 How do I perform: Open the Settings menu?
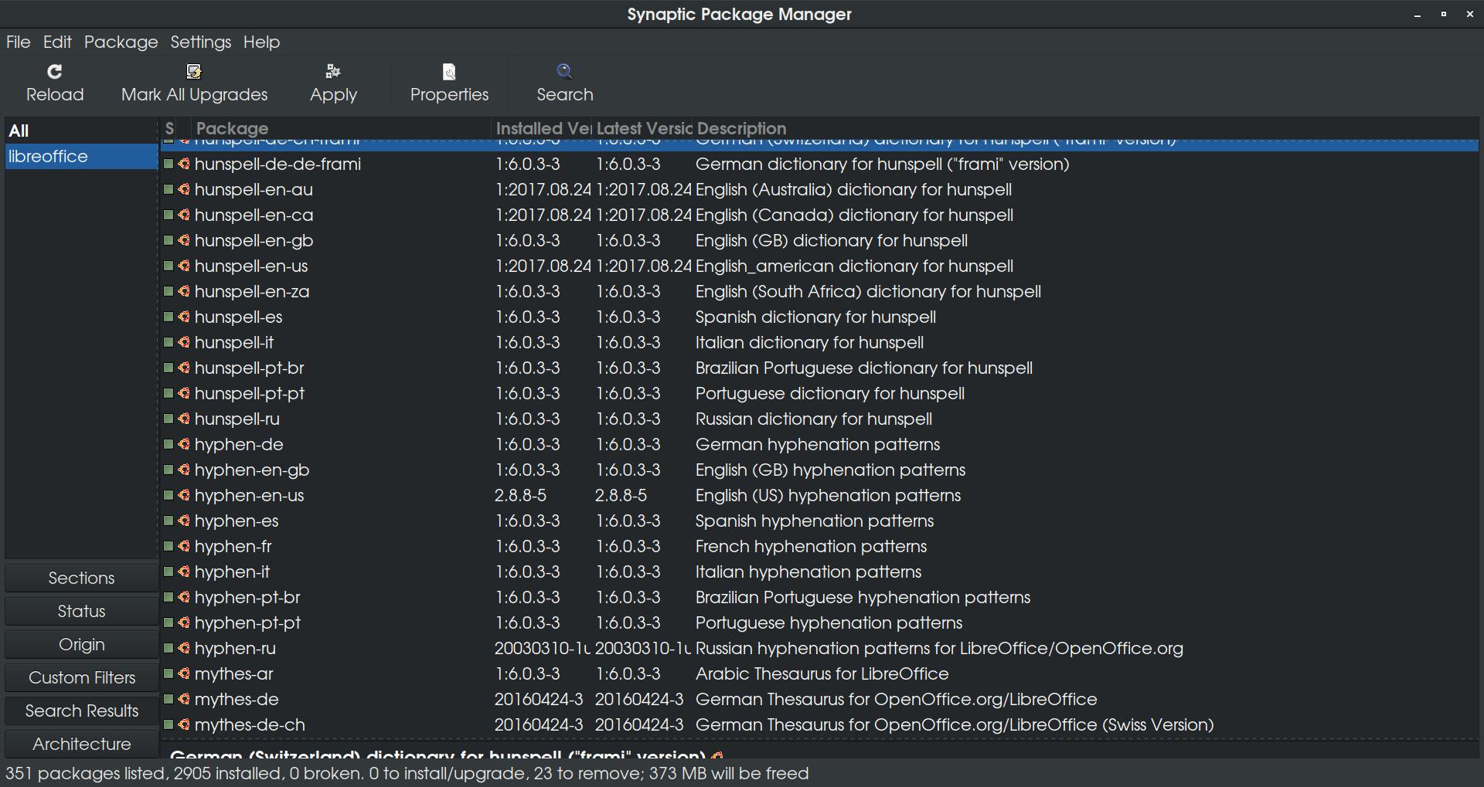coord(200,42)
